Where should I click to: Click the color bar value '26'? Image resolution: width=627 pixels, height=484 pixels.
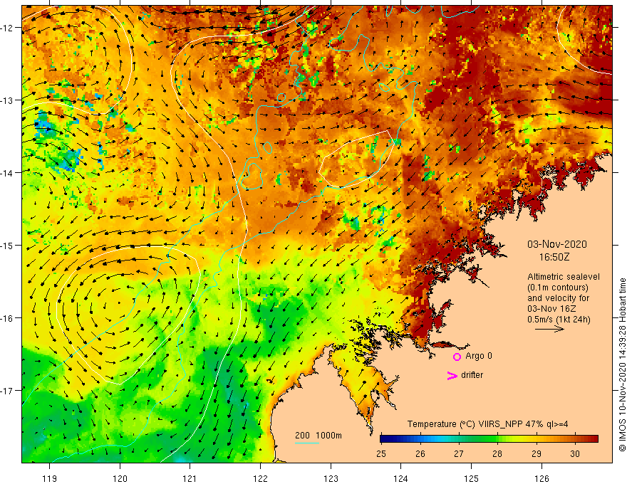click(x=420, y=453)
